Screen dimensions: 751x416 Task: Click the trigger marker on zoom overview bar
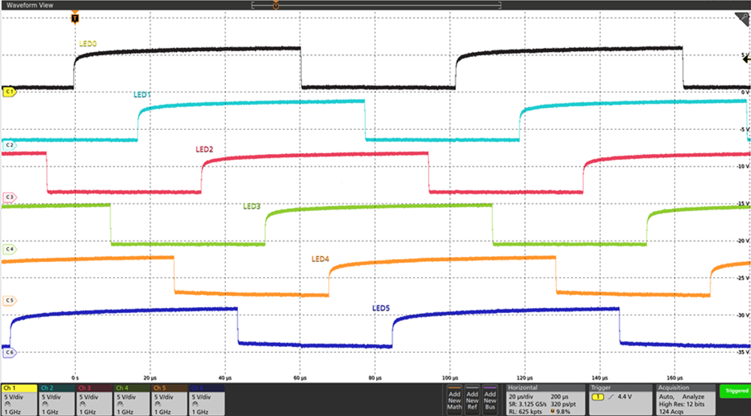pyautogui.click(x=276, y=5)
